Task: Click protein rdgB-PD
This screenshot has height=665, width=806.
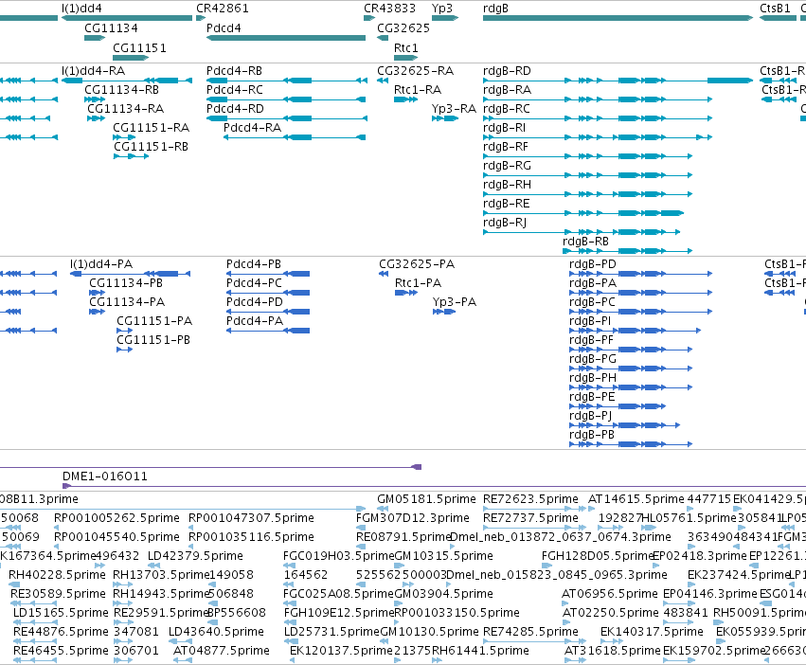Action: 593,264
